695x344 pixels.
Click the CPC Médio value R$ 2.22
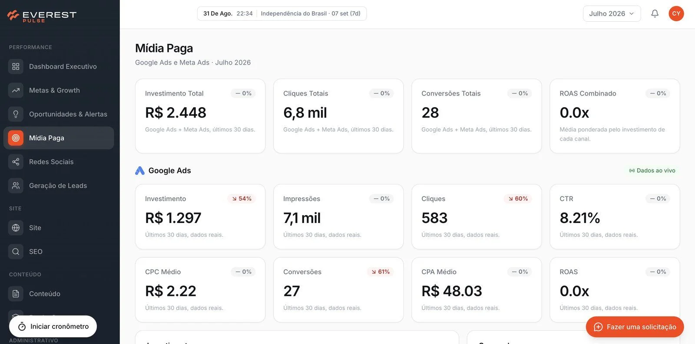point(171,291)
